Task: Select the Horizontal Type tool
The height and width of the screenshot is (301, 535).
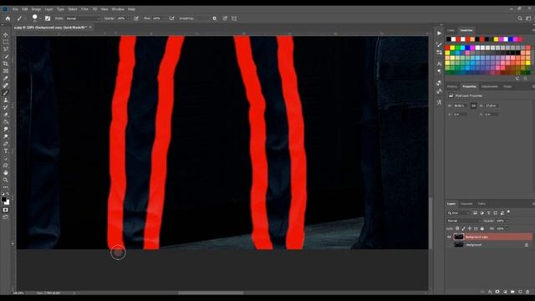Action: click(6, 150)
